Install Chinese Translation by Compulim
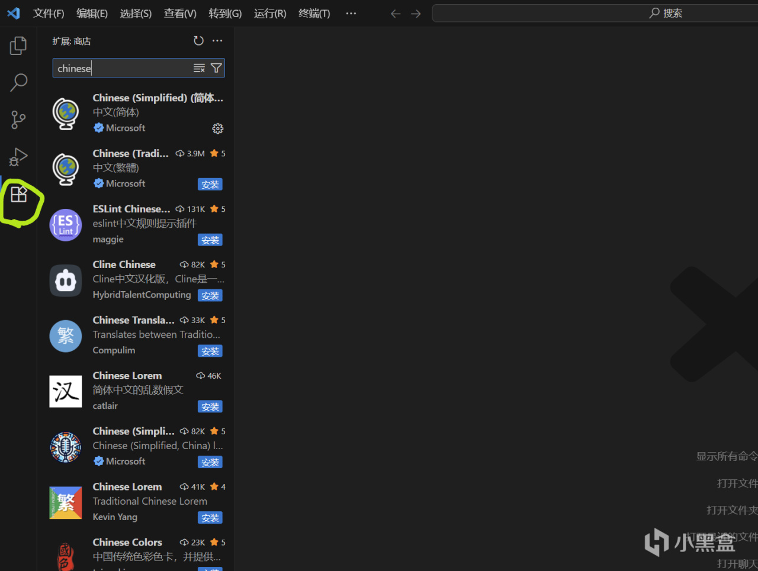 pyautogui.click(x=210, y=351)
